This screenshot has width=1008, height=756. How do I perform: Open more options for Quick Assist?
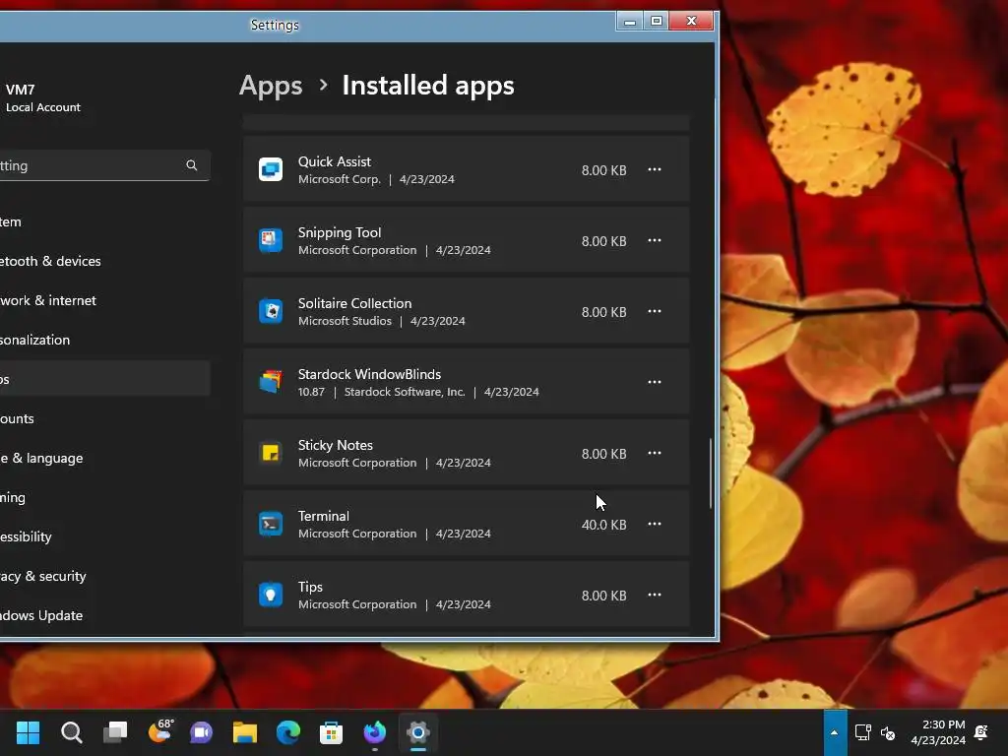point(655,169)
